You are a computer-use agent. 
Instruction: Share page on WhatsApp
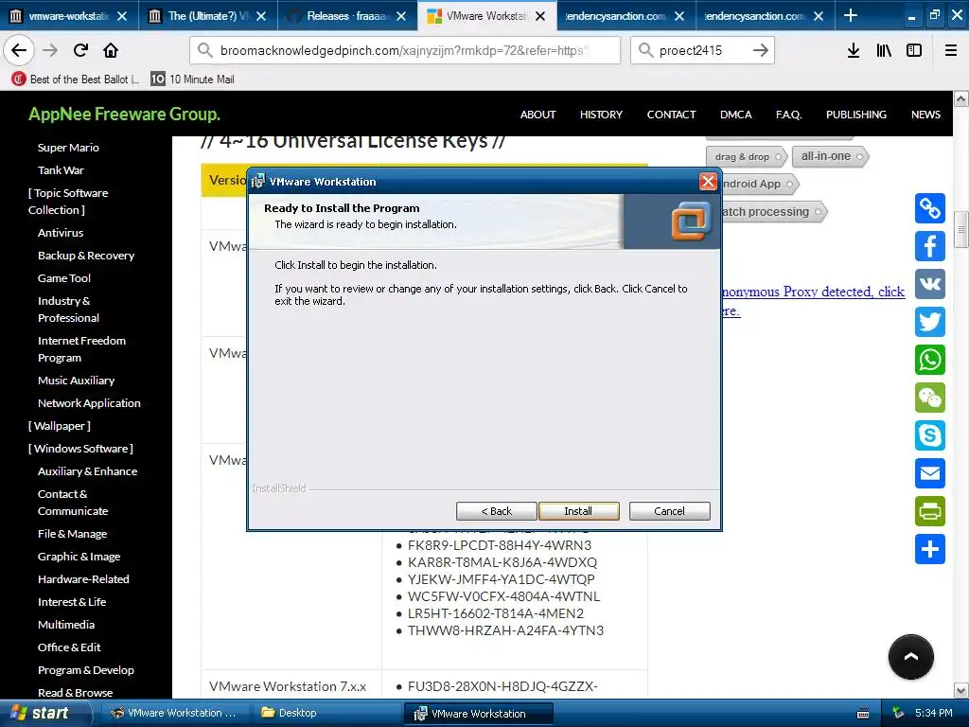point(930,360)
